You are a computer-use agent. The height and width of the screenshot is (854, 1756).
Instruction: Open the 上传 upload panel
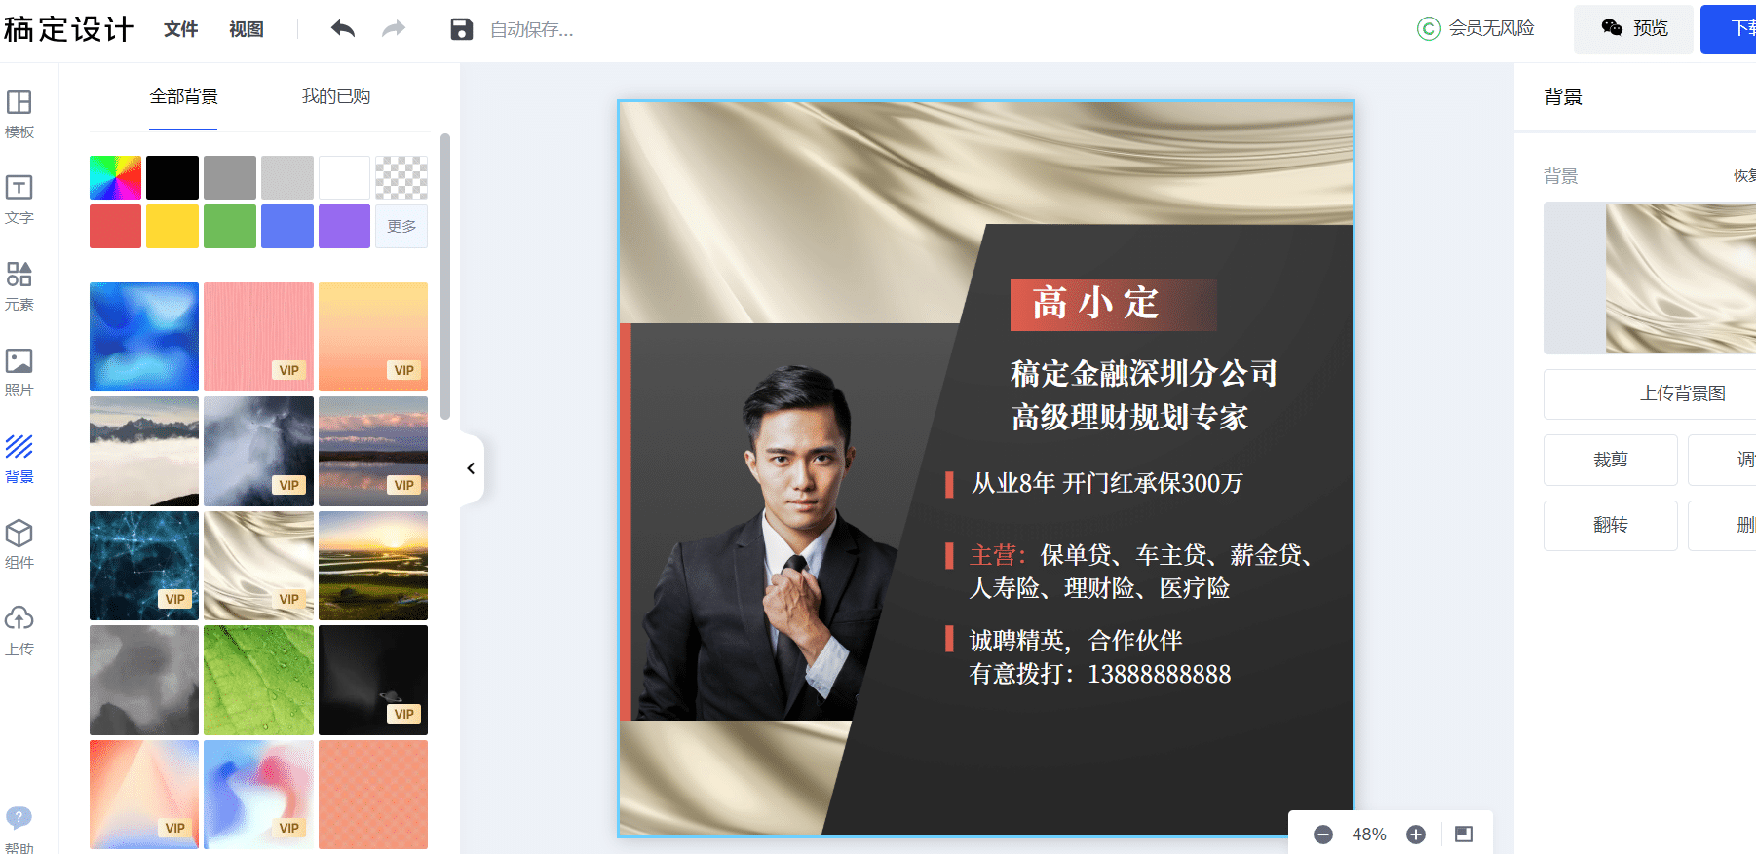(19, 631)
